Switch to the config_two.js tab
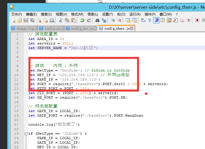 pyautogui.click(x=80, y=28)
